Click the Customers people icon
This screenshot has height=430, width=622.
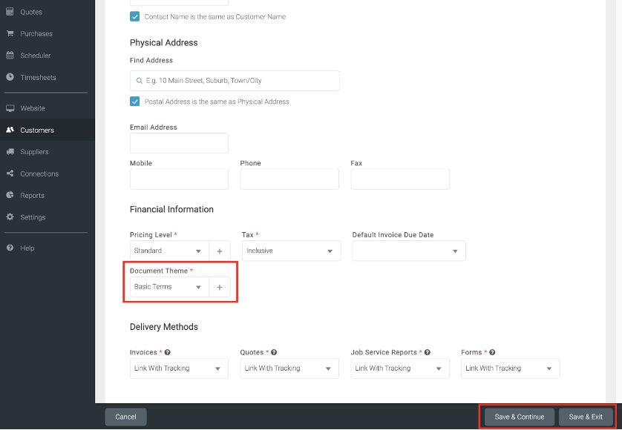10,130
